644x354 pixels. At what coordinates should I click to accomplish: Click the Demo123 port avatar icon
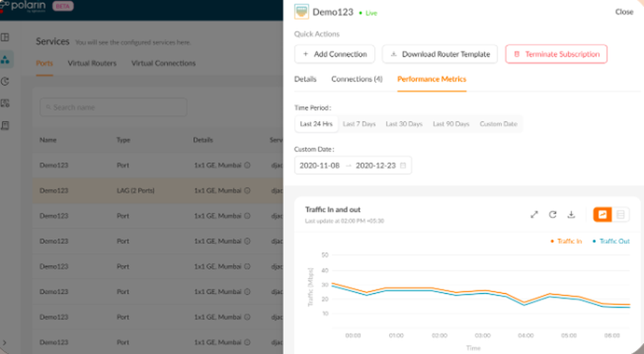pos(301,12)
